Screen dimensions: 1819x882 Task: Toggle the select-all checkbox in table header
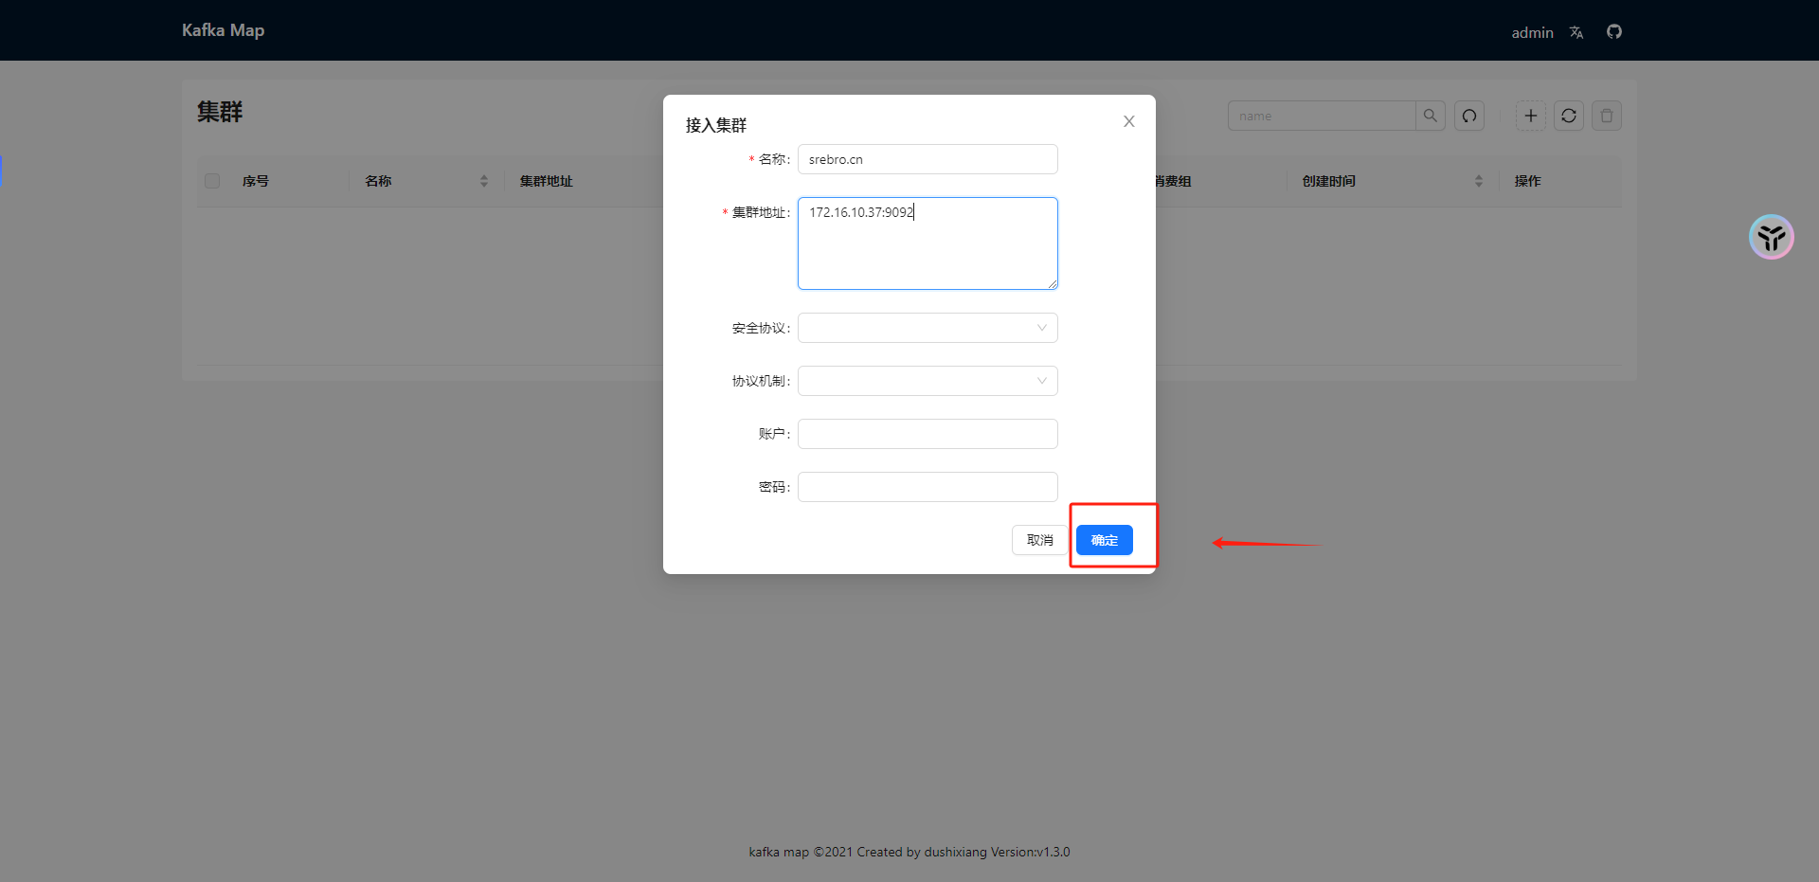(x=212, y=181)
